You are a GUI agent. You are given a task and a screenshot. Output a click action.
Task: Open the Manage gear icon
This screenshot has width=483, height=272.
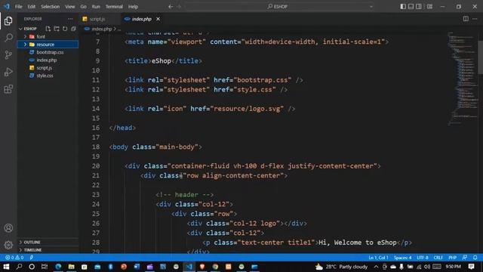coord(8,245)
